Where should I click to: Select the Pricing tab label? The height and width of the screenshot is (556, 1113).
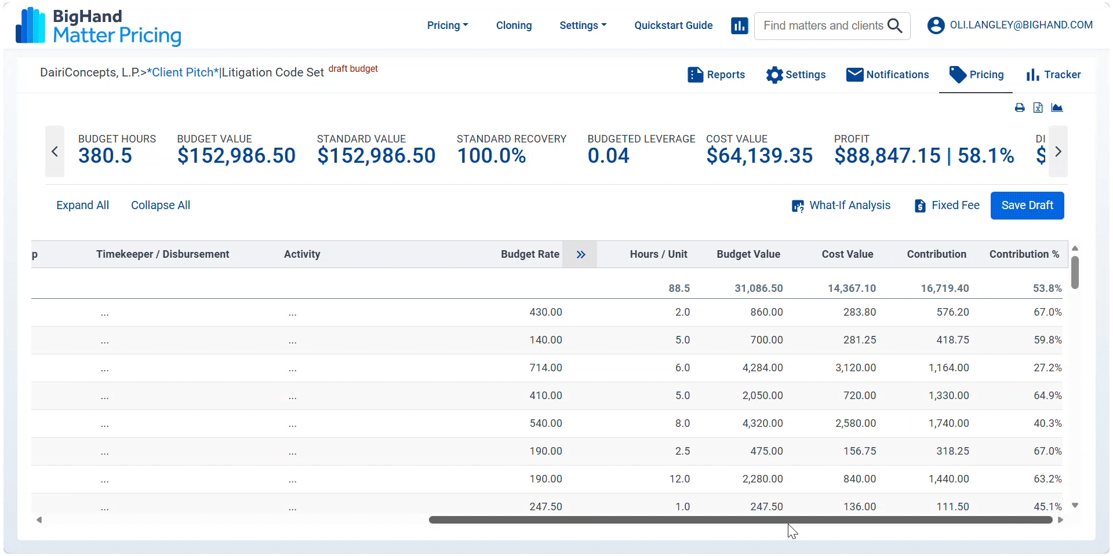(987, 75)
